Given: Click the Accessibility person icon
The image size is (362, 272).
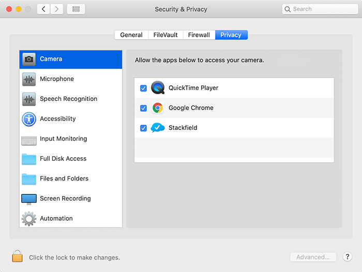Looking at the screenshot, I should [x=29, y=119].
